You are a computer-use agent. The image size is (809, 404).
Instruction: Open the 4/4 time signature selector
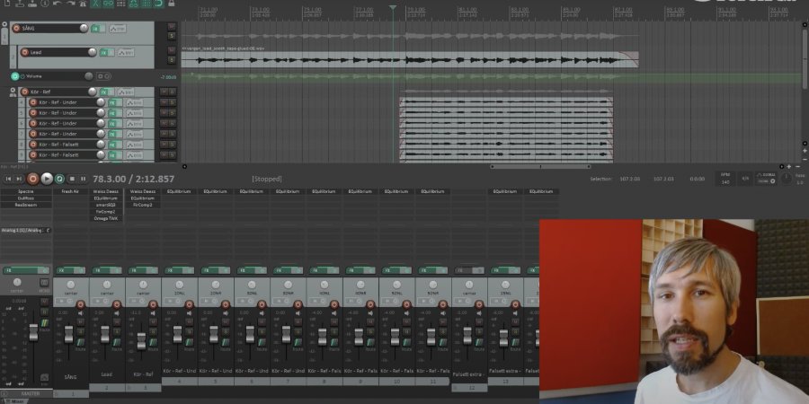pyautogui.click(x=745, y=179)
